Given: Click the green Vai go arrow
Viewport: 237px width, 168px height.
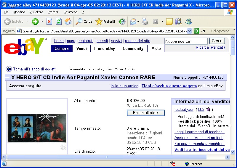Looking at the screenshot, I should point(197,31).
